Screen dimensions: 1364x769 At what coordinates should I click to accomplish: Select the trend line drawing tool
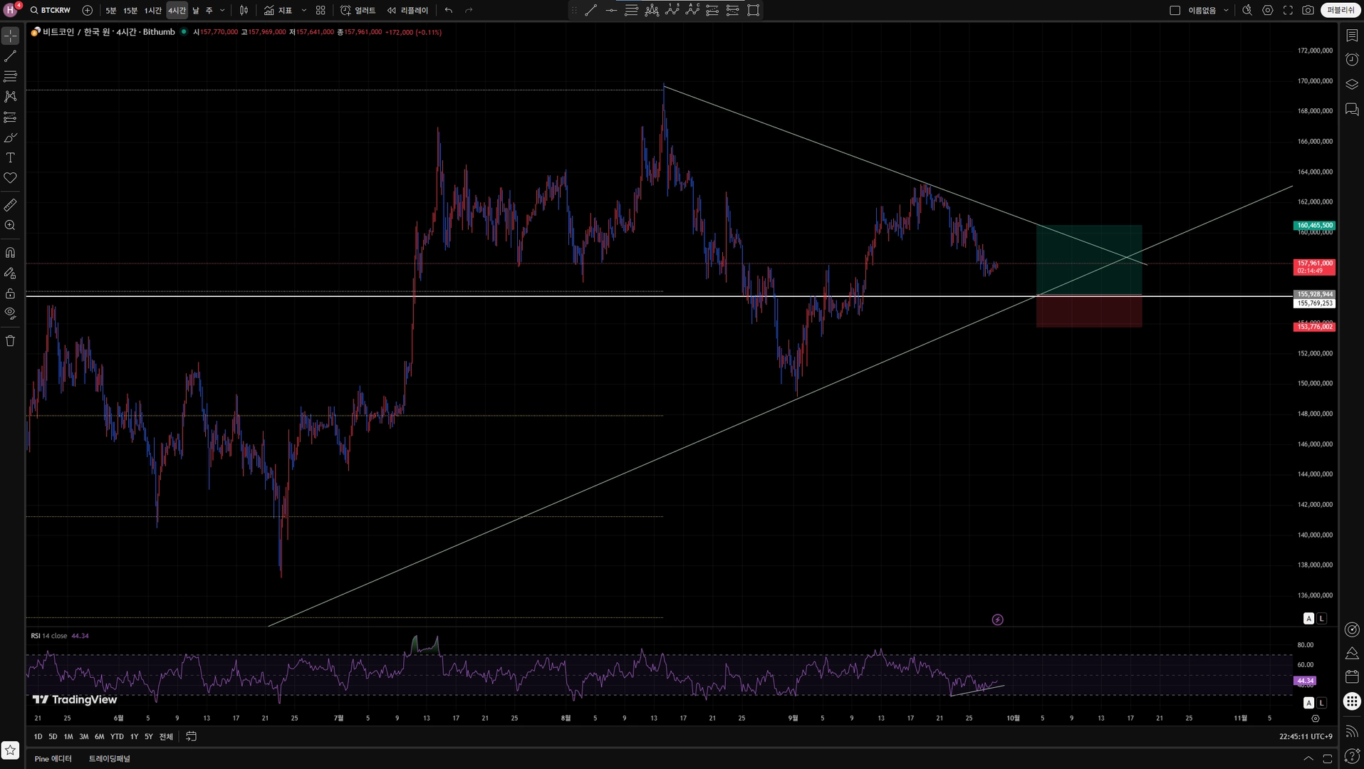click(x=11, y=56)
